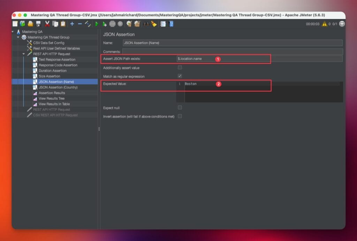Open Search with binoculars icon
The image size is (357, 241).
pos(146,24)
